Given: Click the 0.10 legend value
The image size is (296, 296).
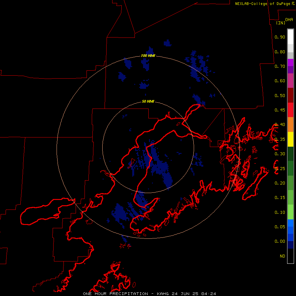Looking at the screenshot, I should click(280, 212).
